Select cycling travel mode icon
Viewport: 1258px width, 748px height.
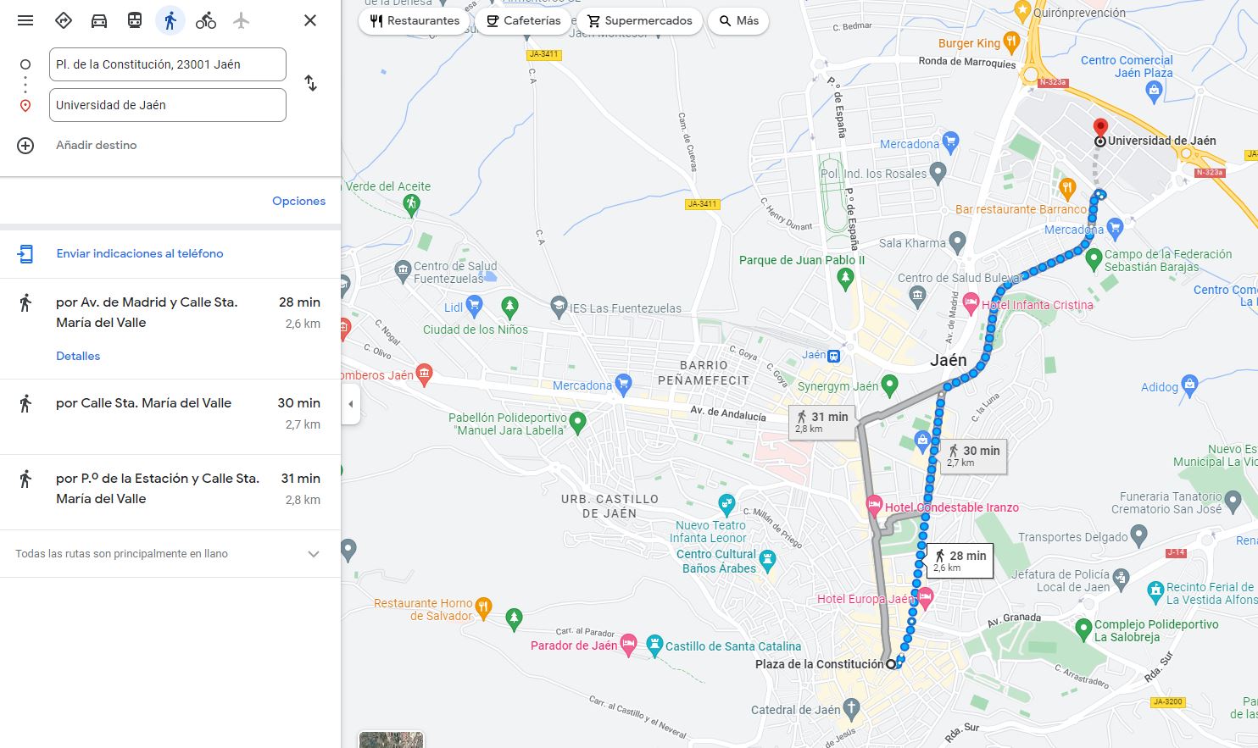coord(206,20)
